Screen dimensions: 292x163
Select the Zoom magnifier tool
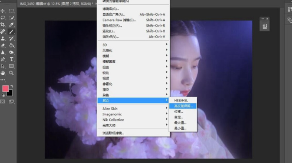point(11,73)
